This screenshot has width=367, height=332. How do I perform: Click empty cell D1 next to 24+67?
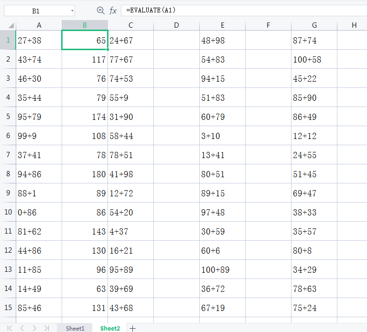click(176, 40)
